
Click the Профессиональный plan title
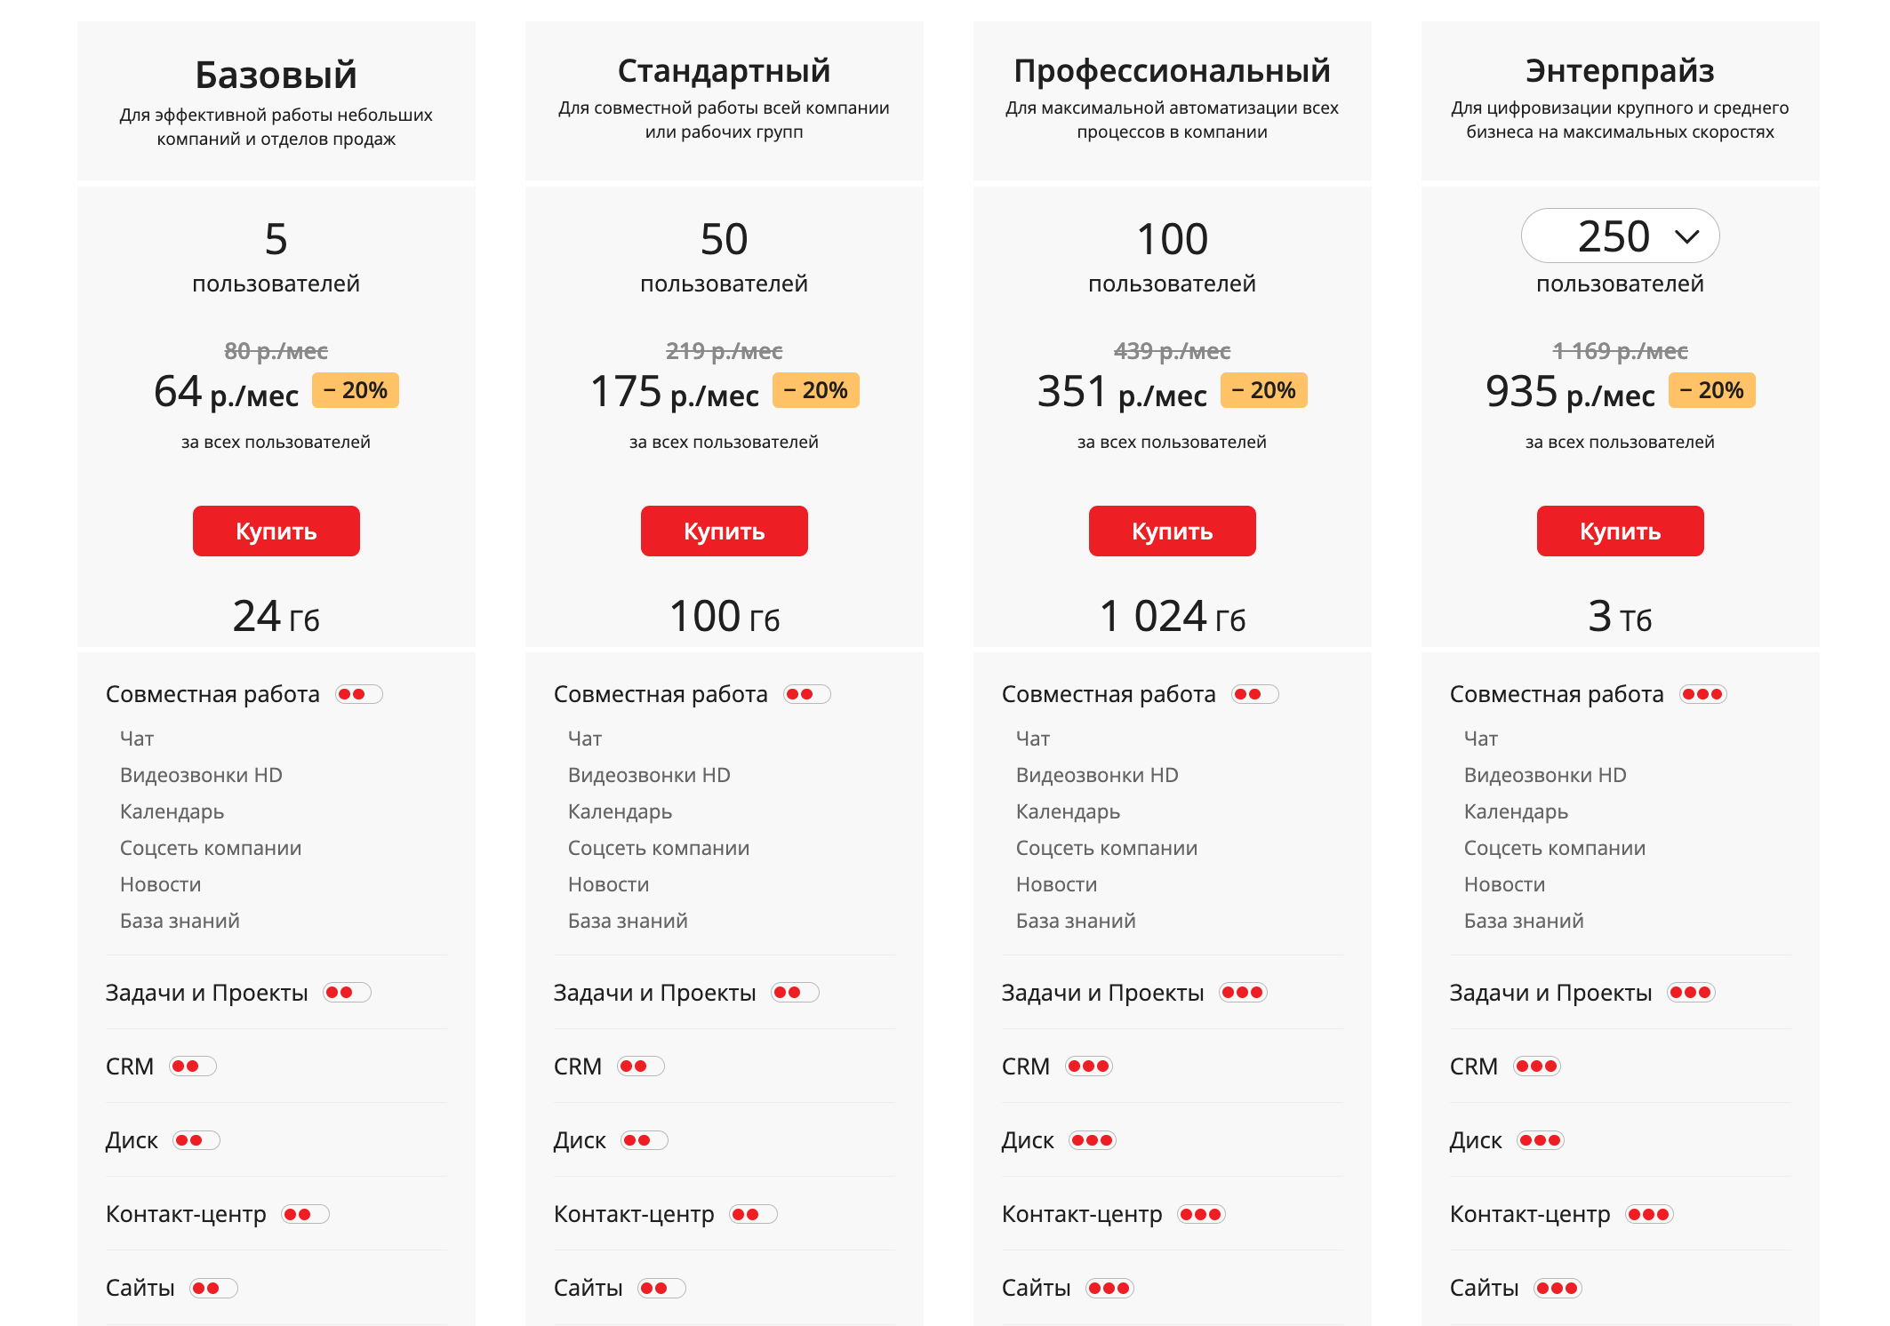[x=1172, y=71]
